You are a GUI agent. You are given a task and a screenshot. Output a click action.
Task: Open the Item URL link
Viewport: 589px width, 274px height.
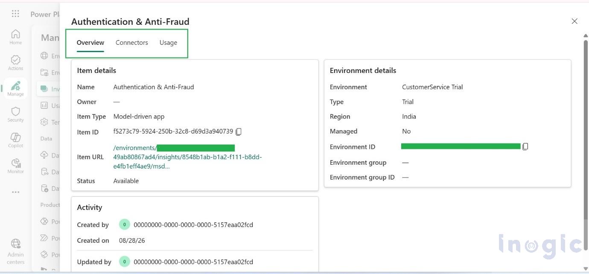pos(187,157)
